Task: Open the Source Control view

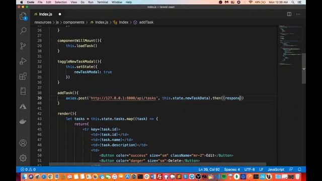Action: tap(23, 46)
